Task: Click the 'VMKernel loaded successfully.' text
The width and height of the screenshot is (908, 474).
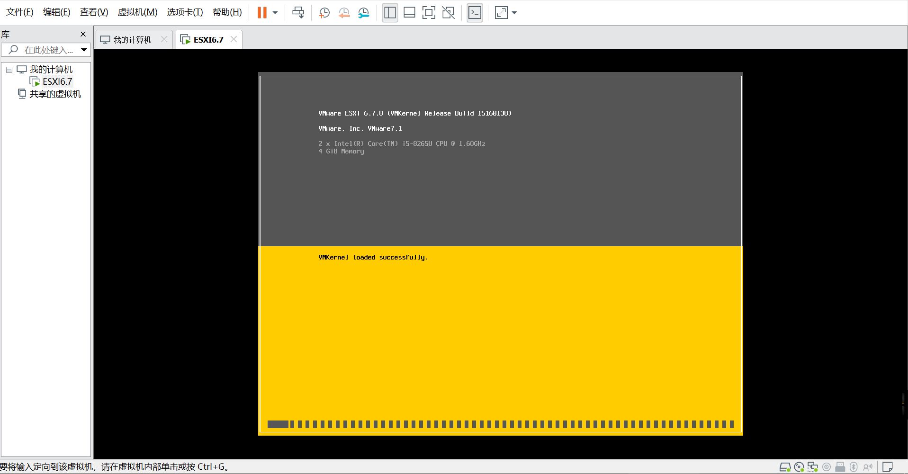Action: coord(373,258)
